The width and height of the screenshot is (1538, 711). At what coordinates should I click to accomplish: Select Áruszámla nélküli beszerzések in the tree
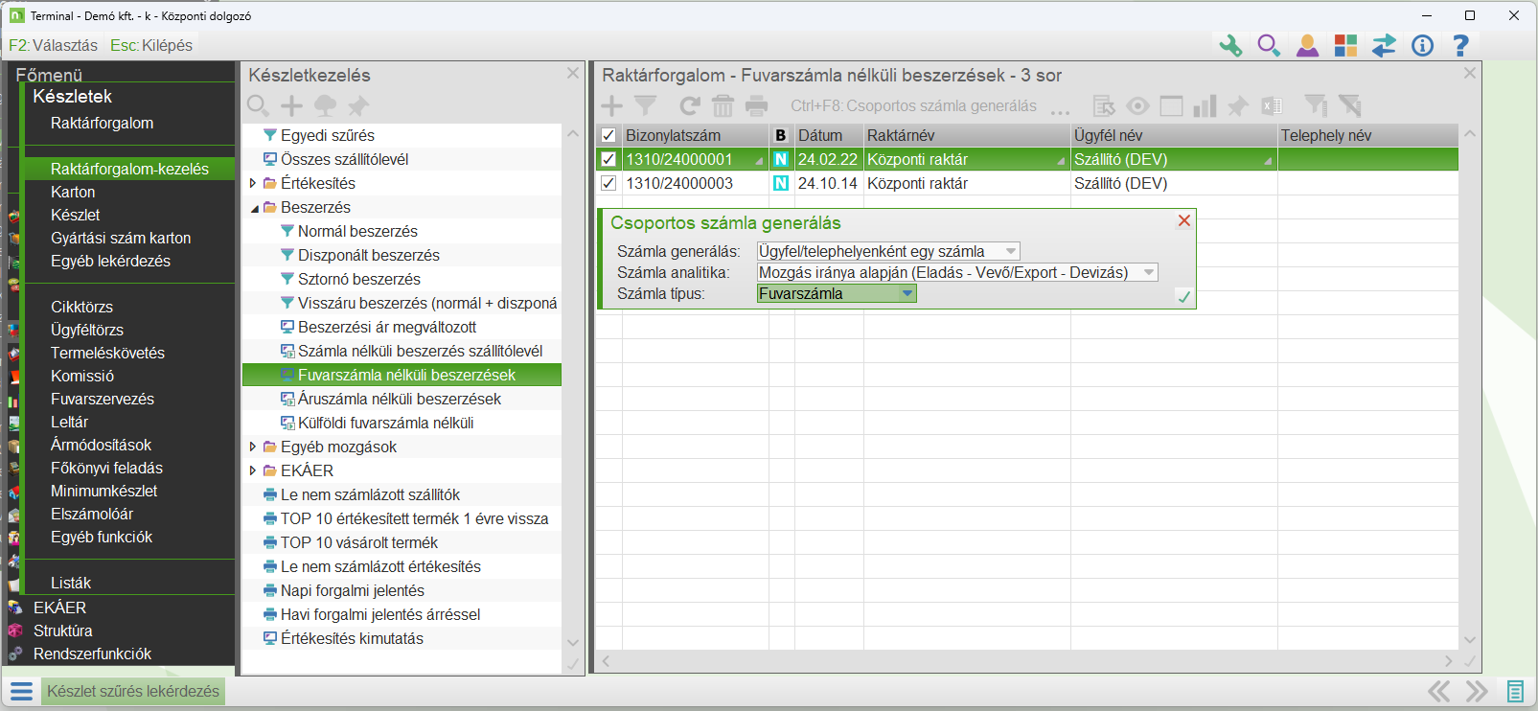point(400,399)
